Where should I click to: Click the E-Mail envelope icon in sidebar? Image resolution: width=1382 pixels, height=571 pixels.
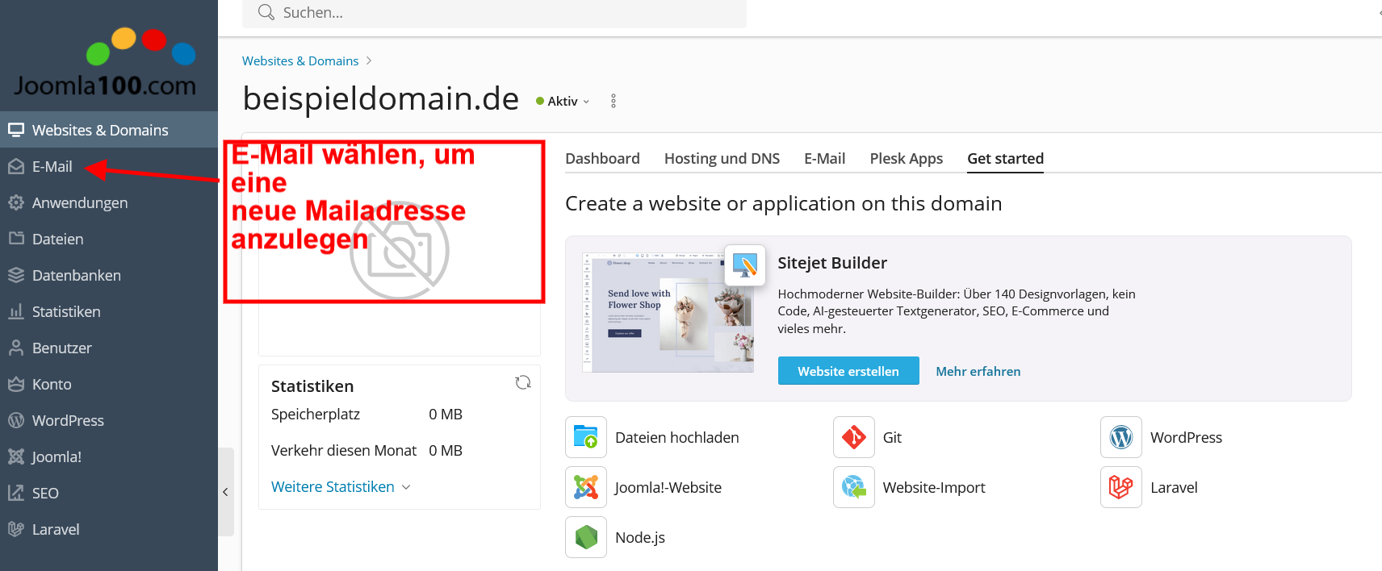16,166
